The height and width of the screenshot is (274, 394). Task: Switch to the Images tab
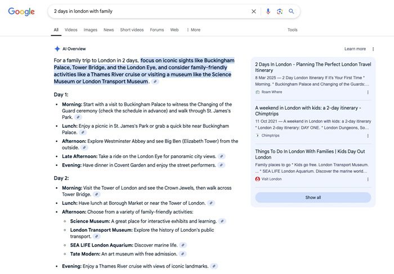click(90, 30)
